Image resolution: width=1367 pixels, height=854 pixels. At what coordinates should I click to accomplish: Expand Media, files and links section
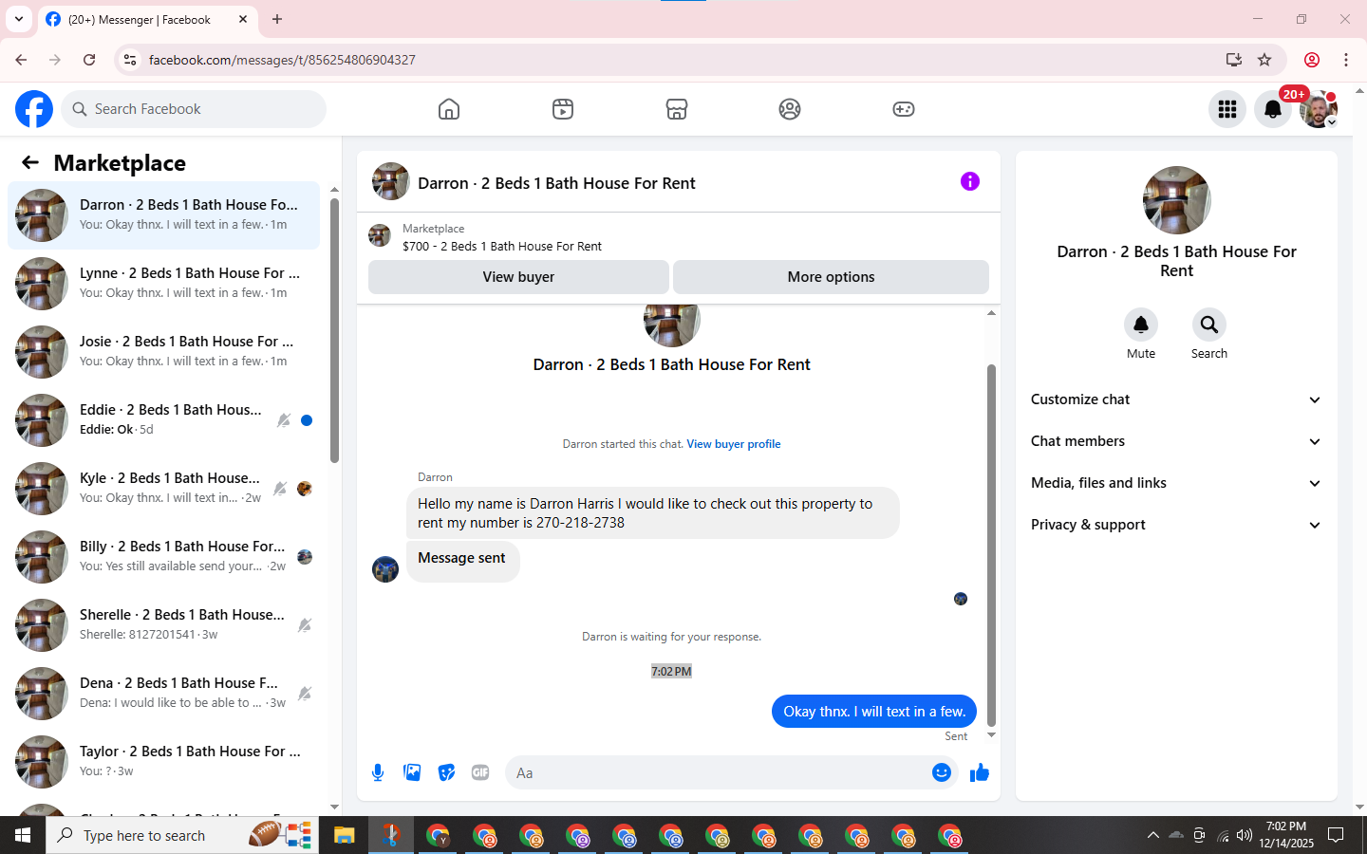1176,483
